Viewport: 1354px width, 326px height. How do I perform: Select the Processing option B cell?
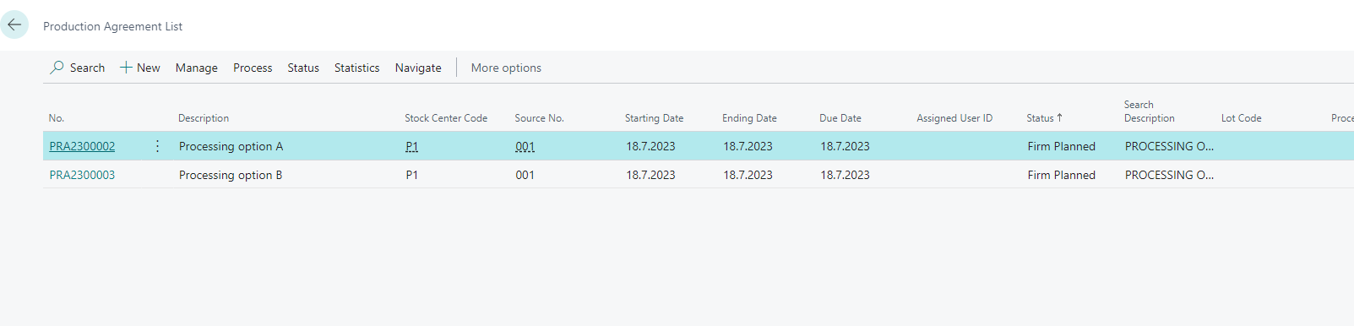(231, 175)
